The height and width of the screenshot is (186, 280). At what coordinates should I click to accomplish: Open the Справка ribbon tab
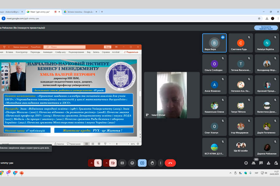(x=106, y=52)
